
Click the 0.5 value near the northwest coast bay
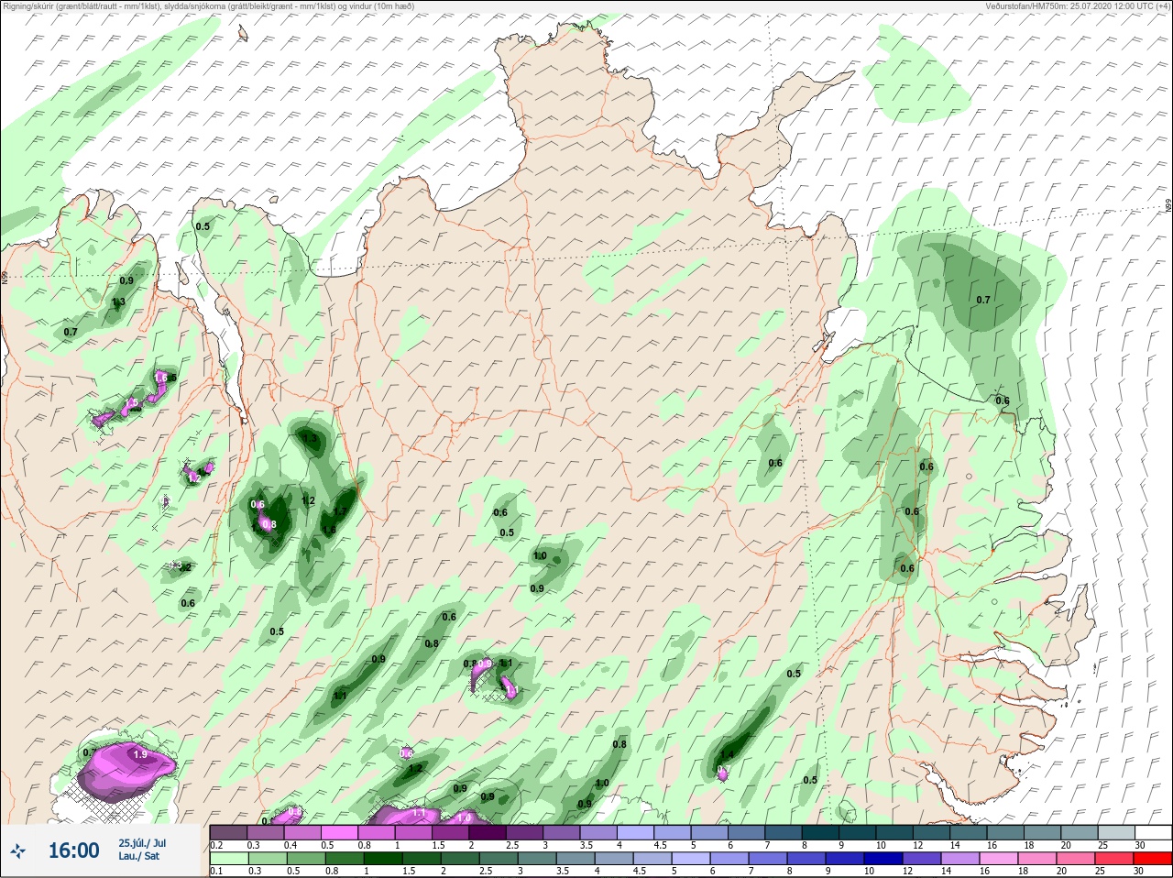203,226
